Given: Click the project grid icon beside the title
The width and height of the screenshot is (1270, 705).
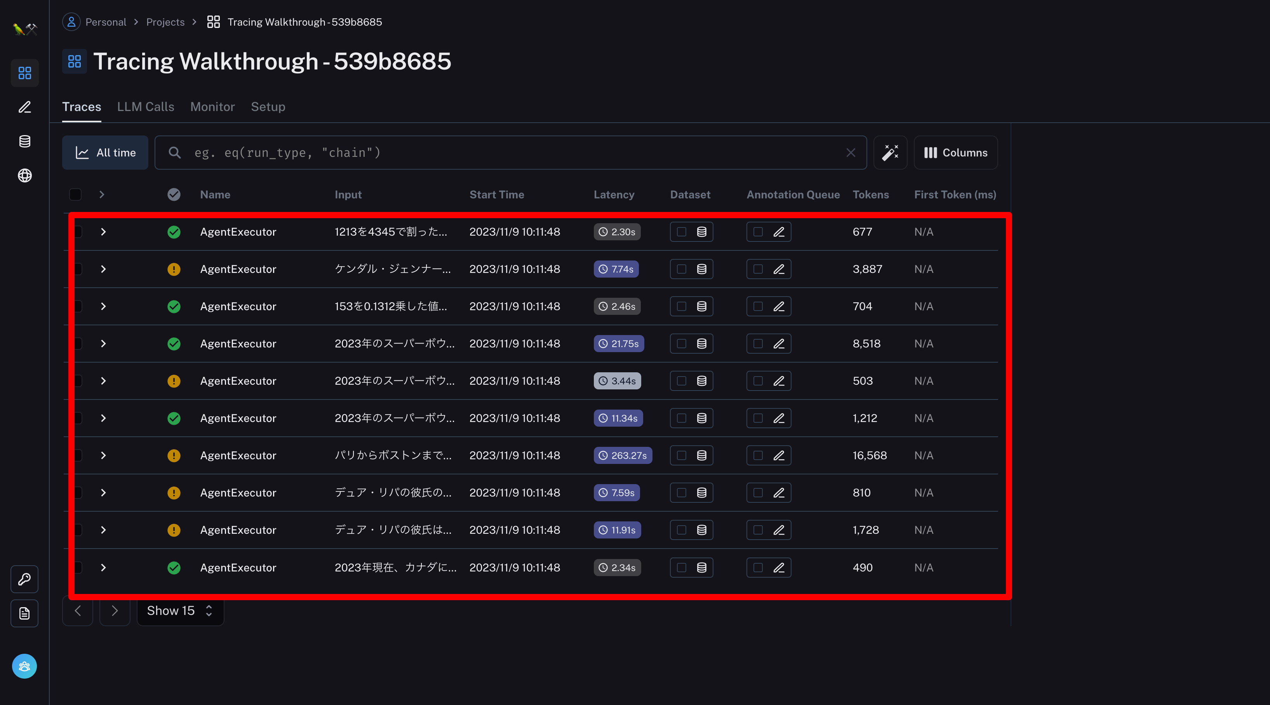Looking at the screenshot, I should [75, 61].
